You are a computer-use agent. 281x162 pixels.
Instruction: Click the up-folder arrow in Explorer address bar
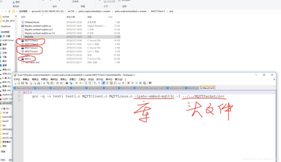pyautogui.click(x=10, y=11)
